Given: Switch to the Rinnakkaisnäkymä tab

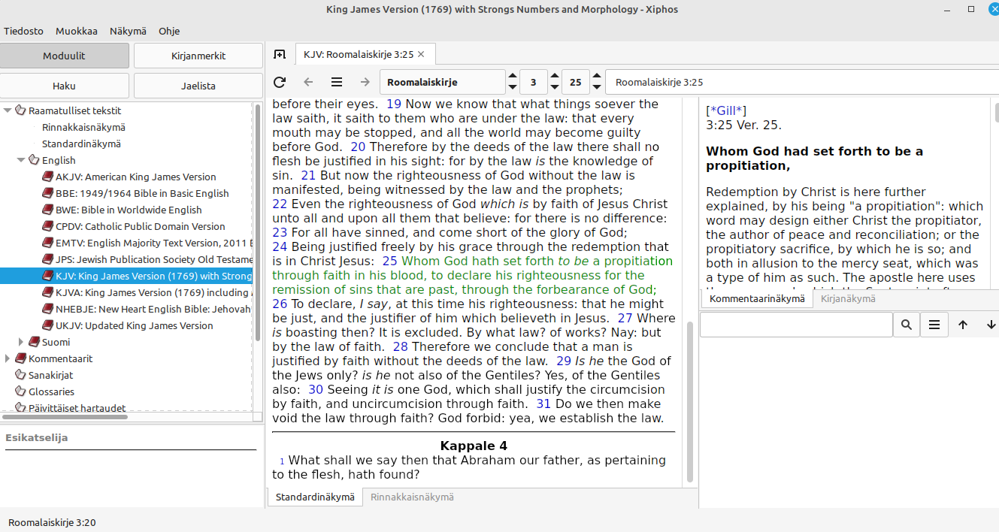Looking at the screenshot, I should [412, 497].
